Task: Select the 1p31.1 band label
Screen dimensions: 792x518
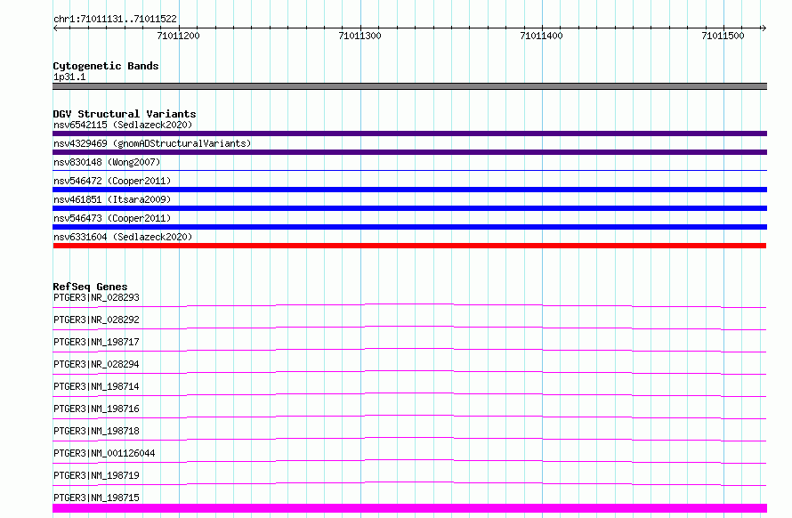Action: pyautogui.click(x=69, y=77)
